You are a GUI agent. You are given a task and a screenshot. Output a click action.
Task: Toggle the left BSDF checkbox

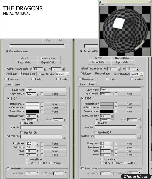coord(8,99)
